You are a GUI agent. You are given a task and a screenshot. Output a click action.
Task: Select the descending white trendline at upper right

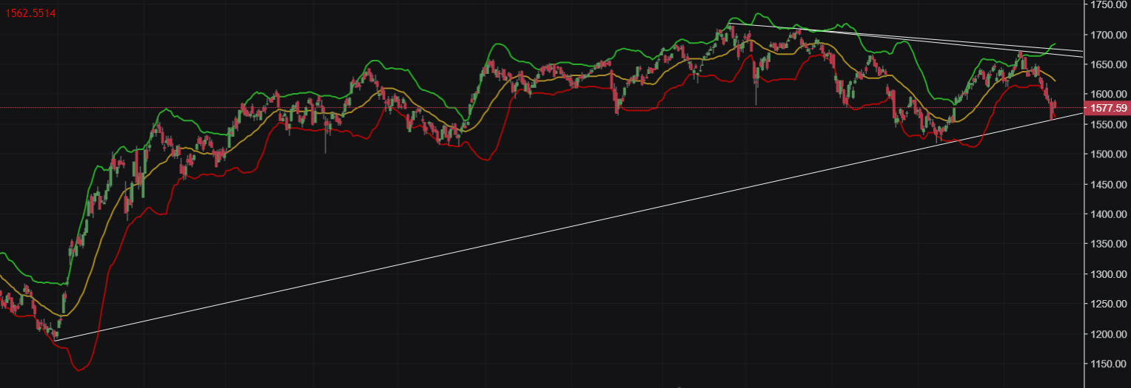click(906, 38)
